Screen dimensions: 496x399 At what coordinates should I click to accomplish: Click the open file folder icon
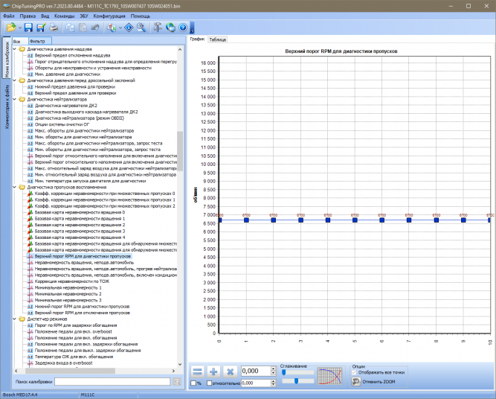[11, 28]
